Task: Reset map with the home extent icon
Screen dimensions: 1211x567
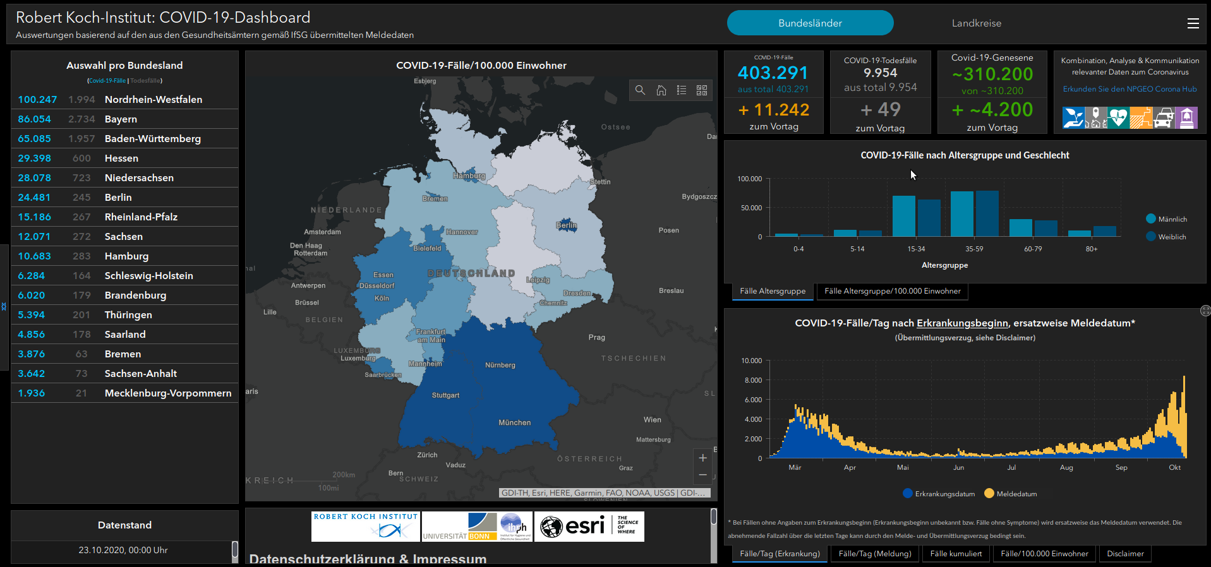Action: tap(661, 90)
